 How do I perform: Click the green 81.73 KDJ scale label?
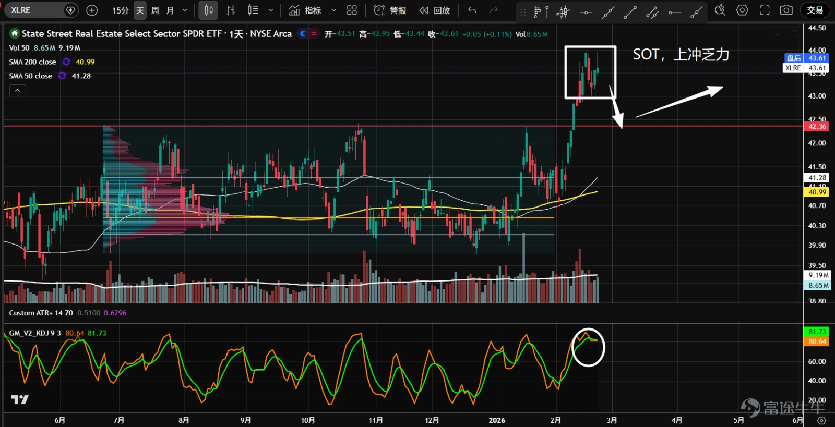[817, 332]
